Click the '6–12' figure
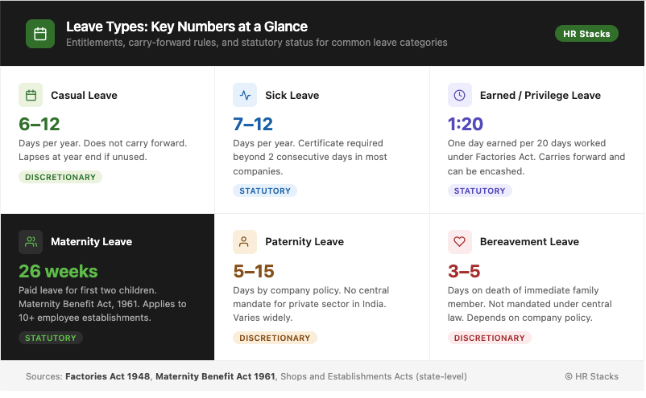This screenshot has height=398, width=646. (39, 124)
